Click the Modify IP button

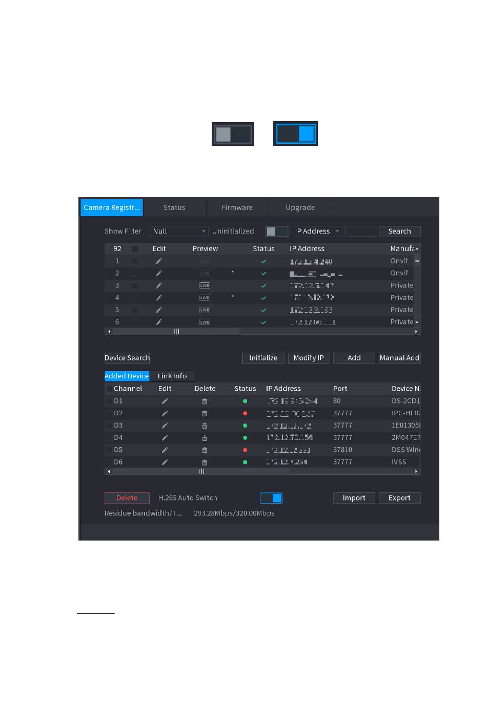pyautogui.click(x=309, y=358)
